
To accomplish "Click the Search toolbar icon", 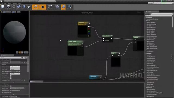I will (x=19, y=7).
